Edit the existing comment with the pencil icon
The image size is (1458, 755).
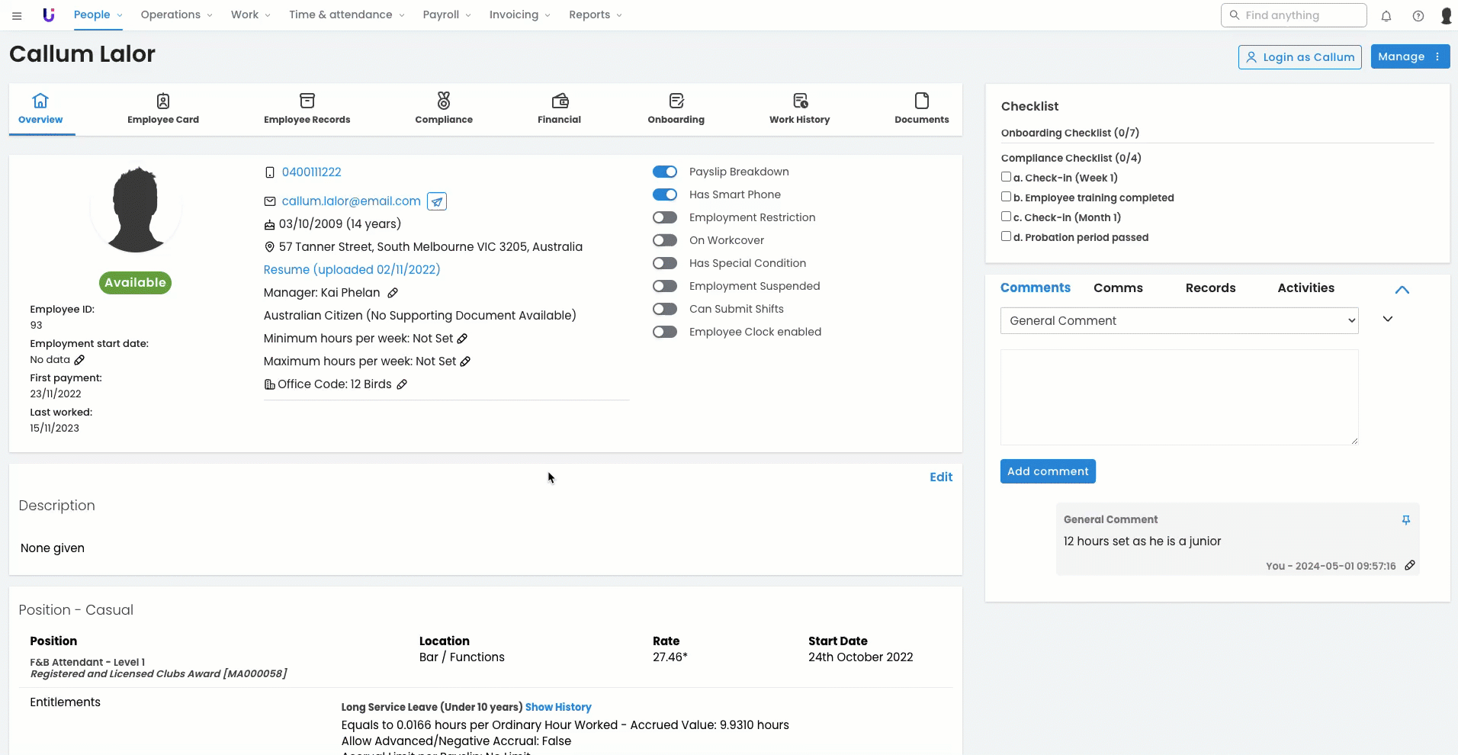click(x=1410, y=565)
